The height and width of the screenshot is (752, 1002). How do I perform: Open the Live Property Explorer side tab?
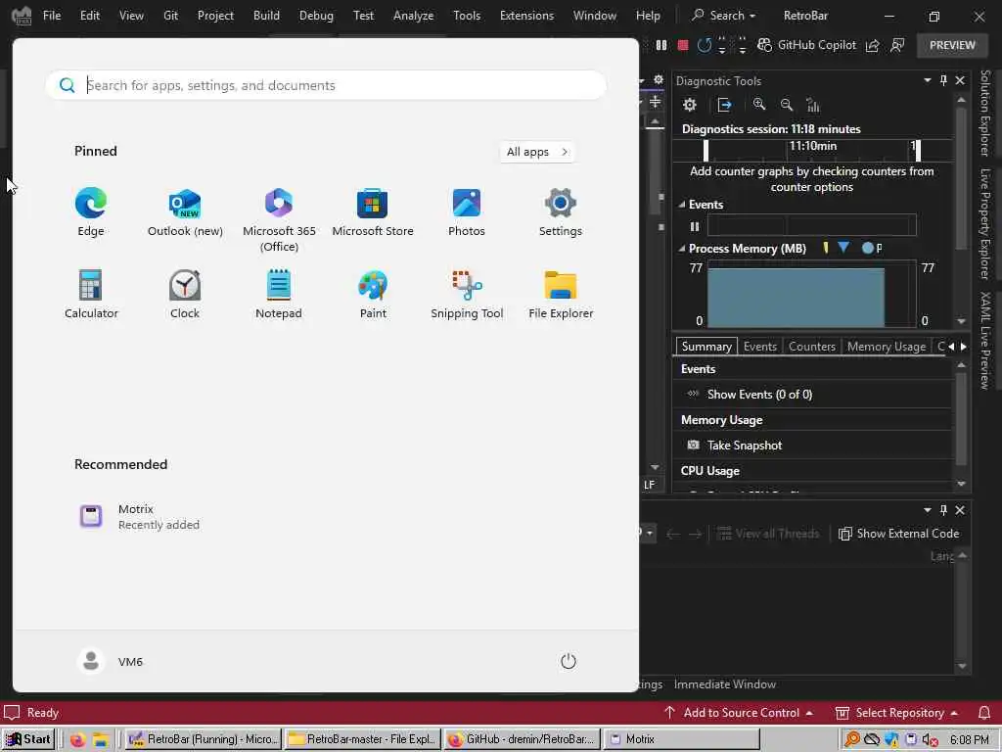[x=984, y=224]
